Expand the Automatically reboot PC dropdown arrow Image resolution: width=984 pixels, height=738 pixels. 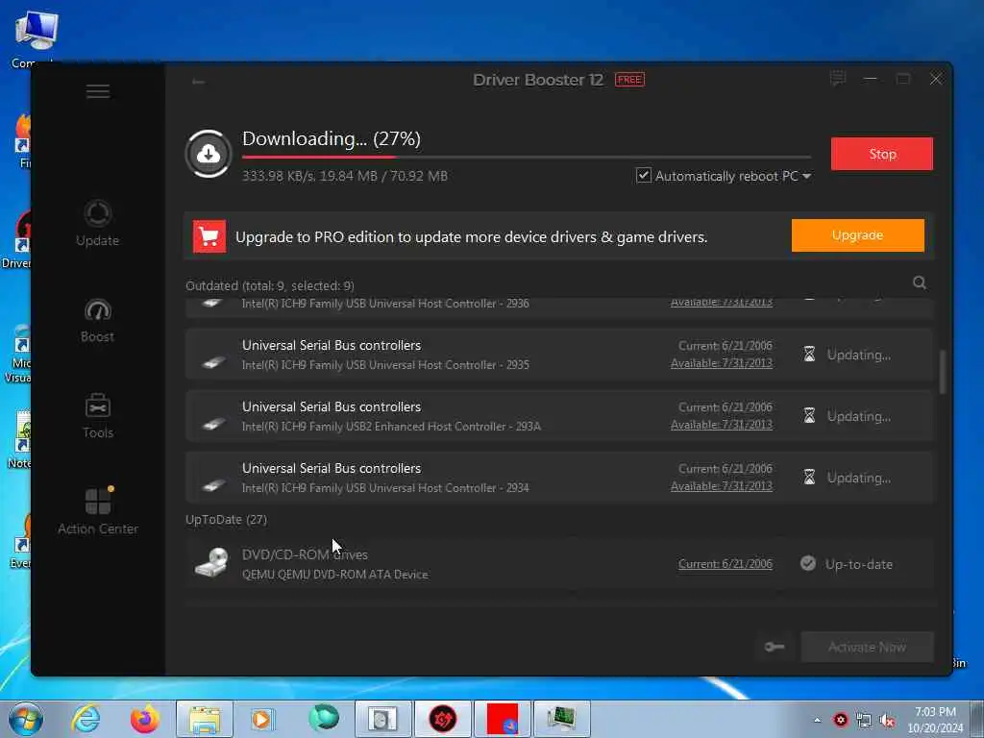tap(807, 177)
